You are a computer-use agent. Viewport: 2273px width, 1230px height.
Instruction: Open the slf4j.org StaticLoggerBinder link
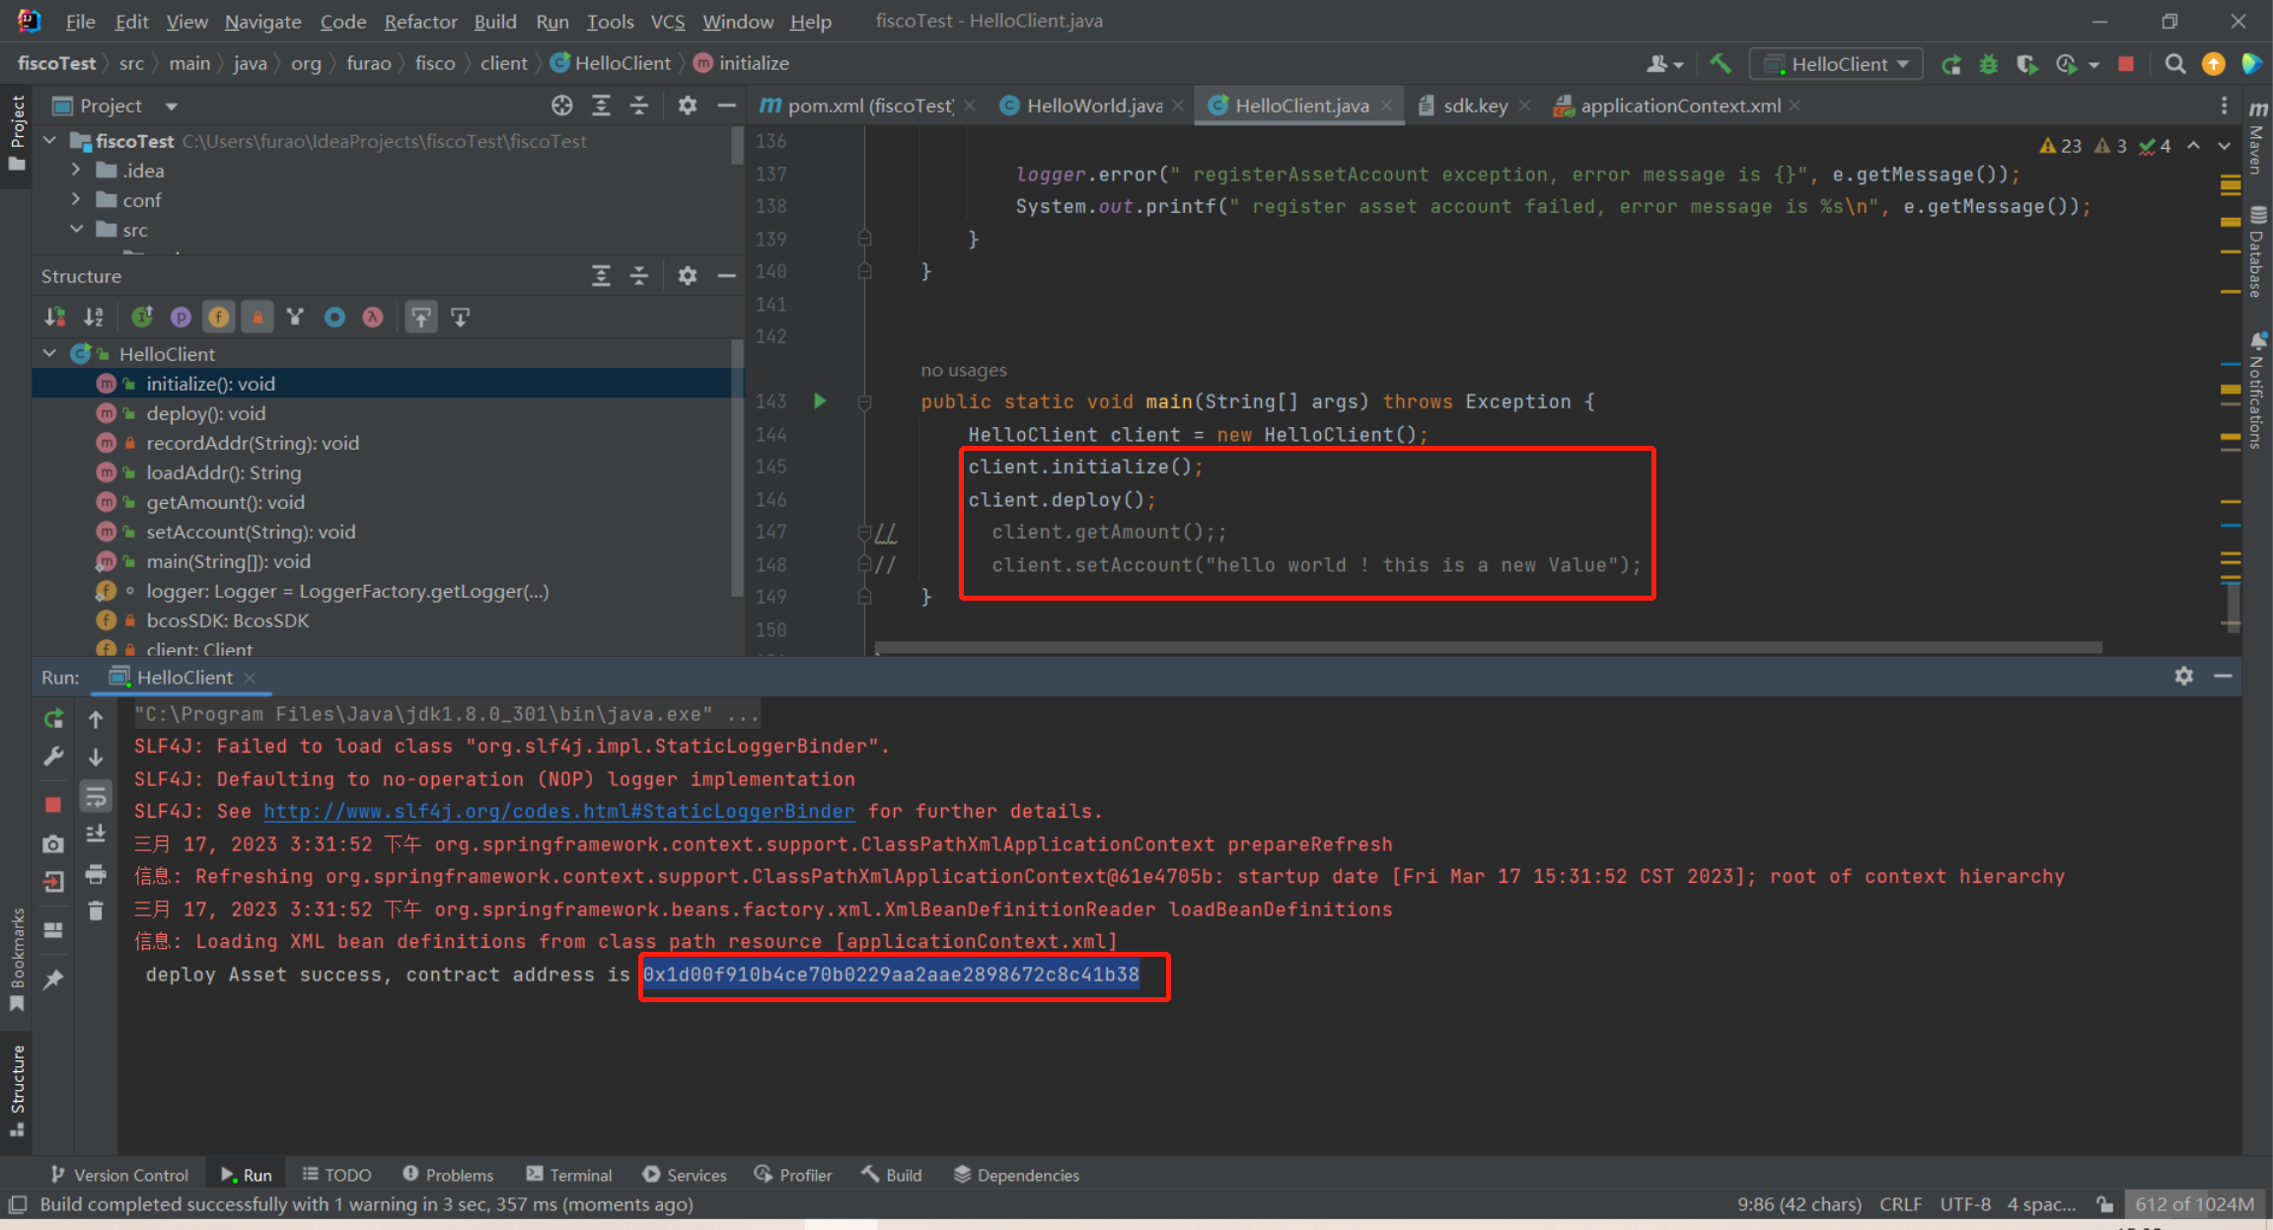558,811
